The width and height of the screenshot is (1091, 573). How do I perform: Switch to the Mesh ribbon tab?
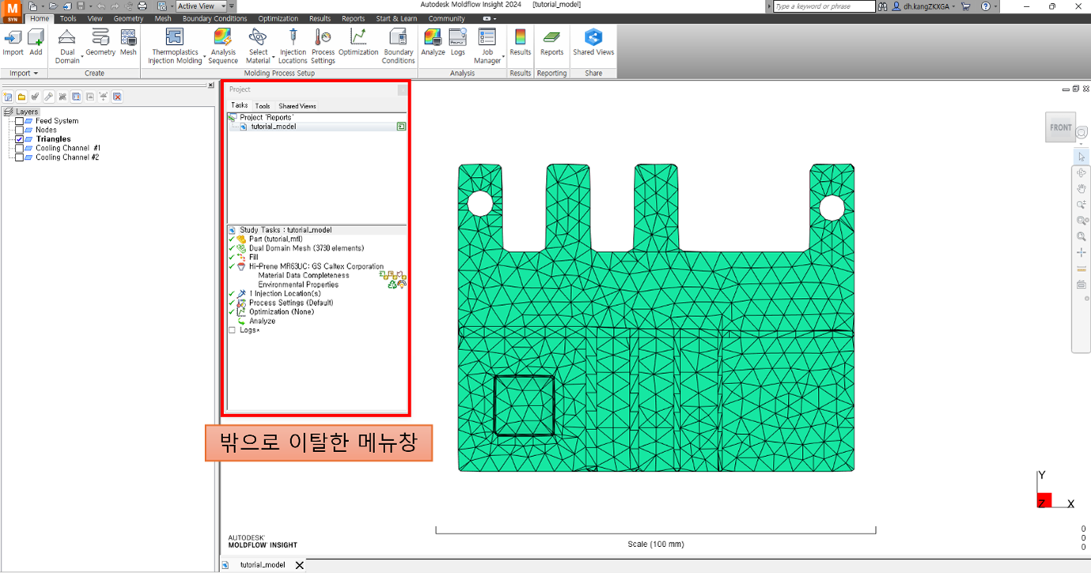pyautogui.click(x=163, y=18)
